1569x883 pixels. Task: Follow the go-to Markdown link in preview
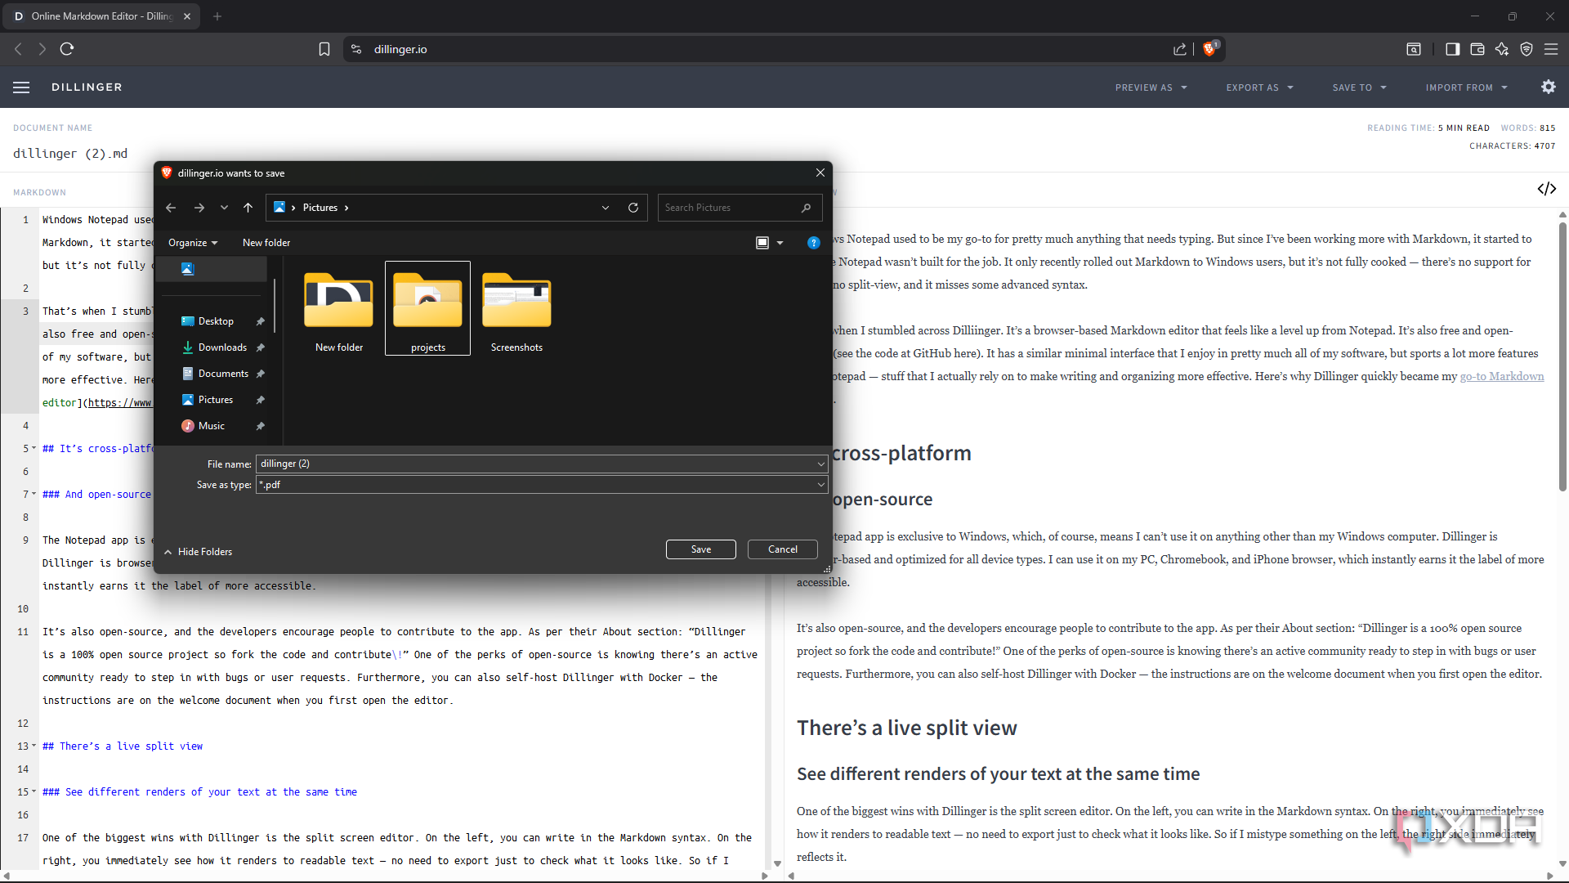click(x=1502, y=376)
